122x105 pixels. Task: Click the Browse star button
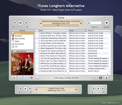(x=107, y=23)
